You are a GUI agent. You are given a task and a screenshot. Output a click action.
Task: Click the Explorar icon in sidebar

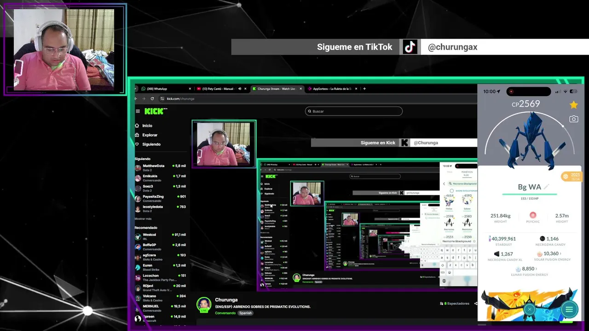[137, 135]
